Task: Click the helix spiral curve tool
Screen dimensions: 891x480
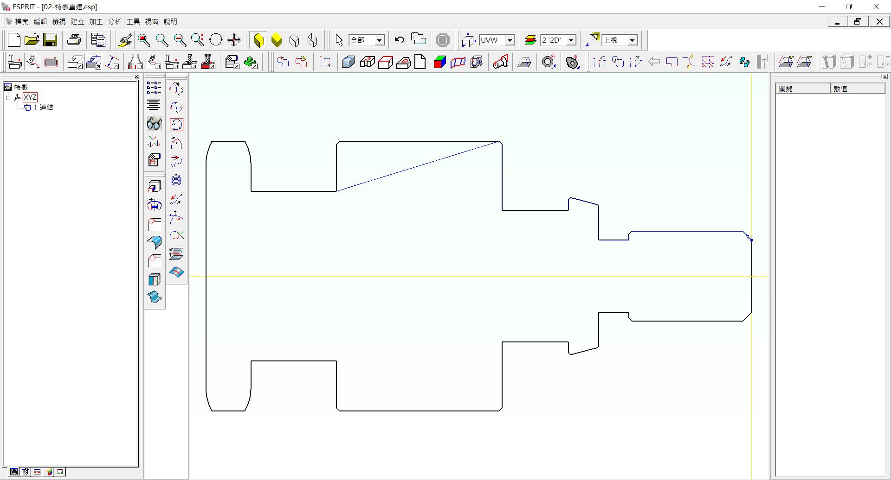Action: pos(176,180)
